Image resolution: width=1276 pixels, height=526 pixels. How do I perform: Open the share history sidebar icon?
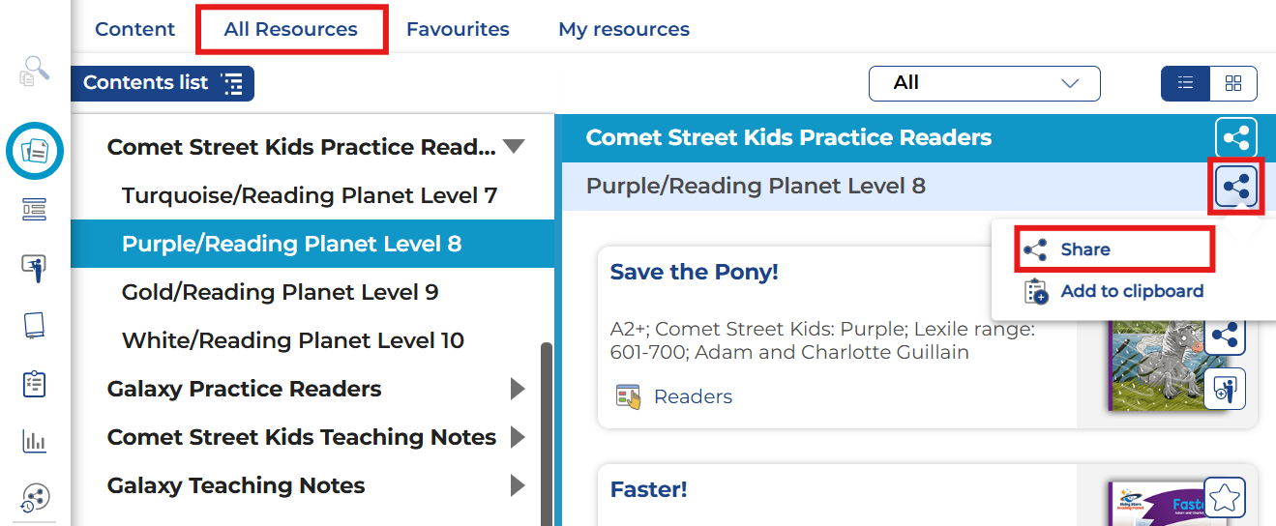tap(35, 499)
